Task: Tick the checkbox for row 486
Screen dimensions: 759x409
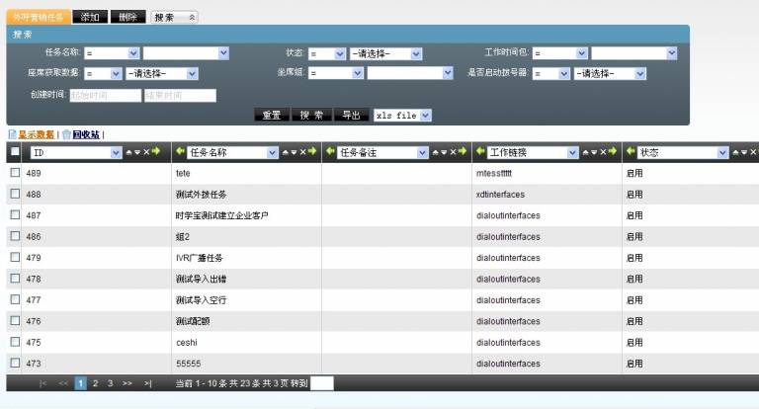Action: [15, 236]
